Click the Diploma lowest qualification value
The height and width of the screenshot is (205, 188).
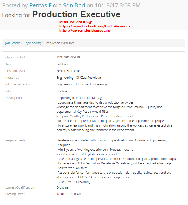[62, 187]
